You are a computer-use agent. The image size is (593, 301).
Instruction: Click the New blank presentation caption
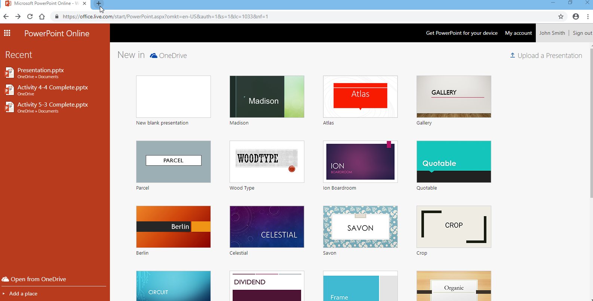click(162, 123)
